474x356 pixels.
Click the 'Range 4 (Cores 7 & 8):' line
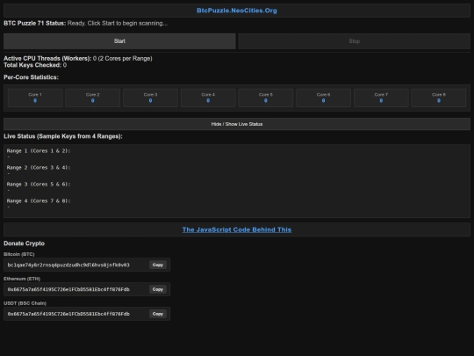tap(39, 200)
